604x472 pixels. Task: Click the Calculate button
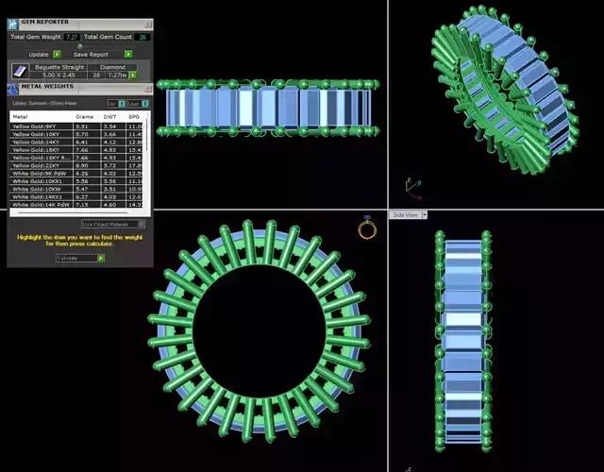79,258
